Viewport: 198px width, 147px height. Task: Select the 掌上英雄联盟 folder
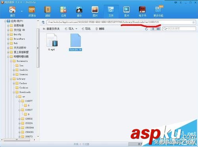click(19, 52)
